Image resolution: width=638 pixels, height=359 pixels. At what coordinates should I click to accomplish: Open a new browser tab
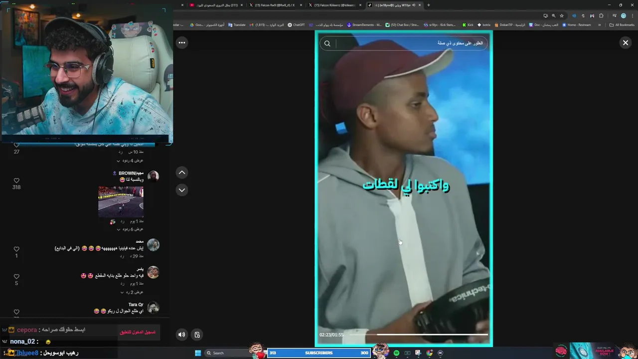point(429,5)
